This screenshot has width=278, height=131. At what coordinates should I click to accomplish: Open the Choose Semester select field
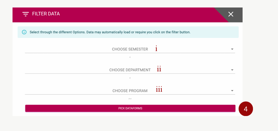click(130, 49)
